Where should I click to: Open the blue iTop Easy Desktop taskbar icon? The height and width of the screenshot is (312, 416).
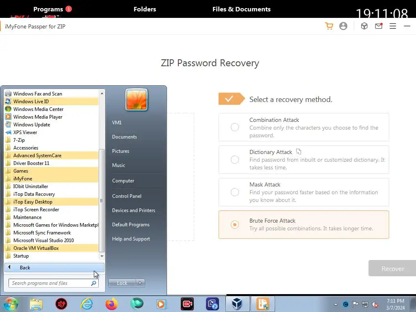(x=212, y=304)
